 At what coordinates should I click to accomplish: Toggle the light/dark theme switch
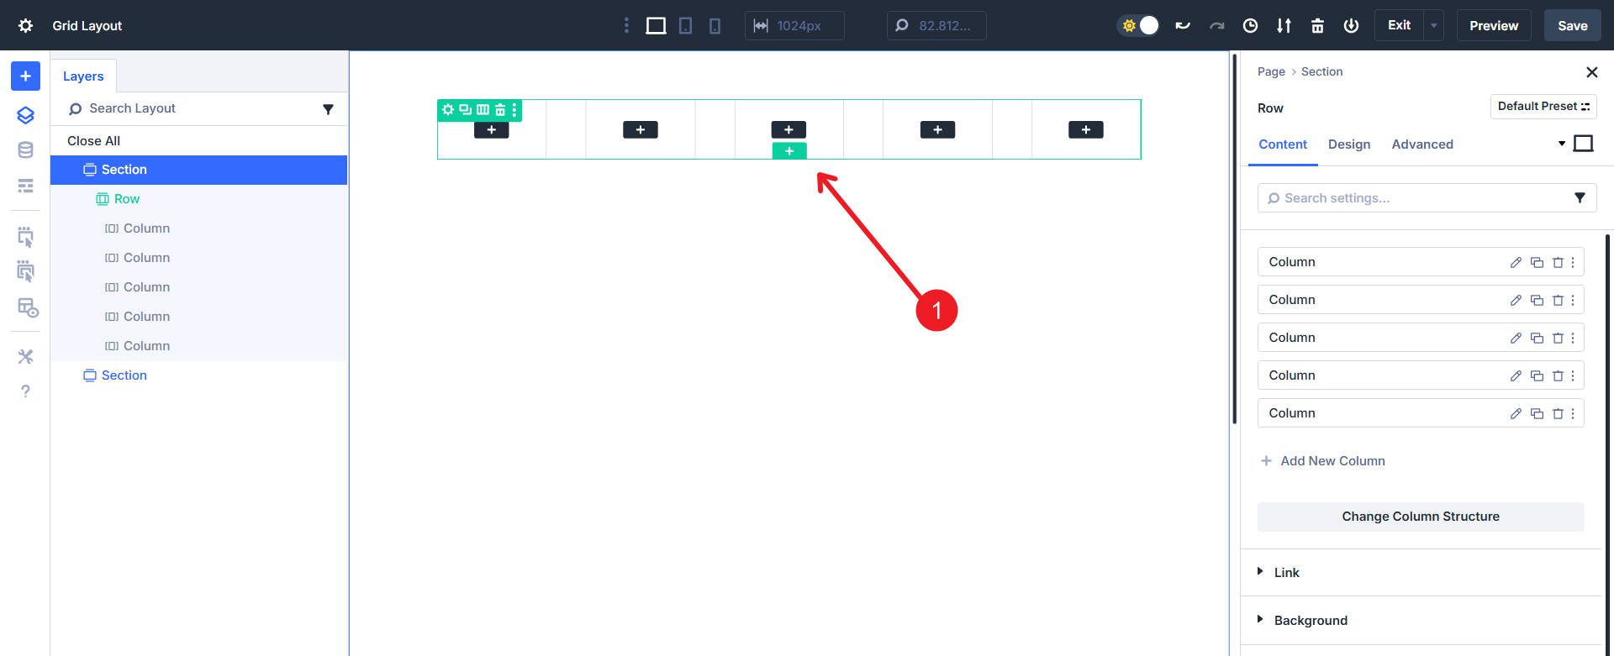coord(1139,25)
